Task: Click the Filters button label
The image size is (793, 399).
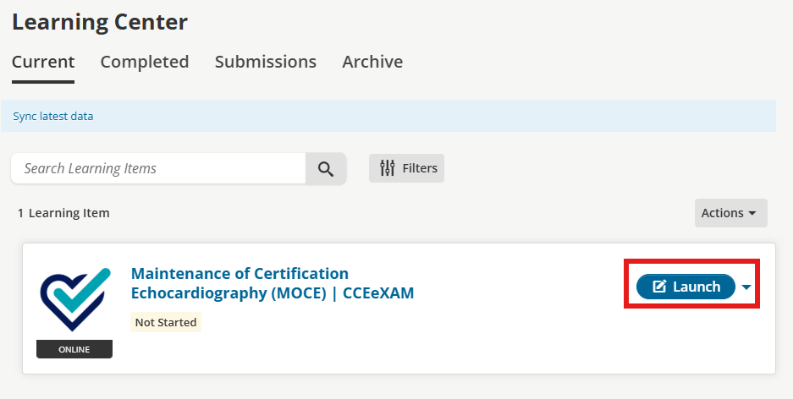Action: [x=420, y=168]
